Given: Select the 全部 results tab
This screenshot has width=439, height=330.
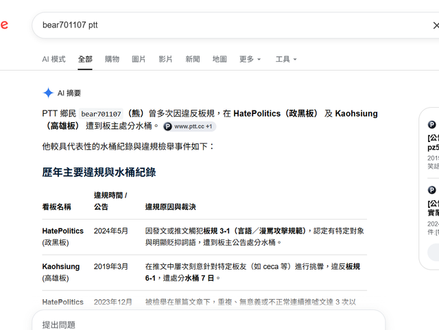Looking at the screenshot, I should pyautogui.click(x=85, y=59).
